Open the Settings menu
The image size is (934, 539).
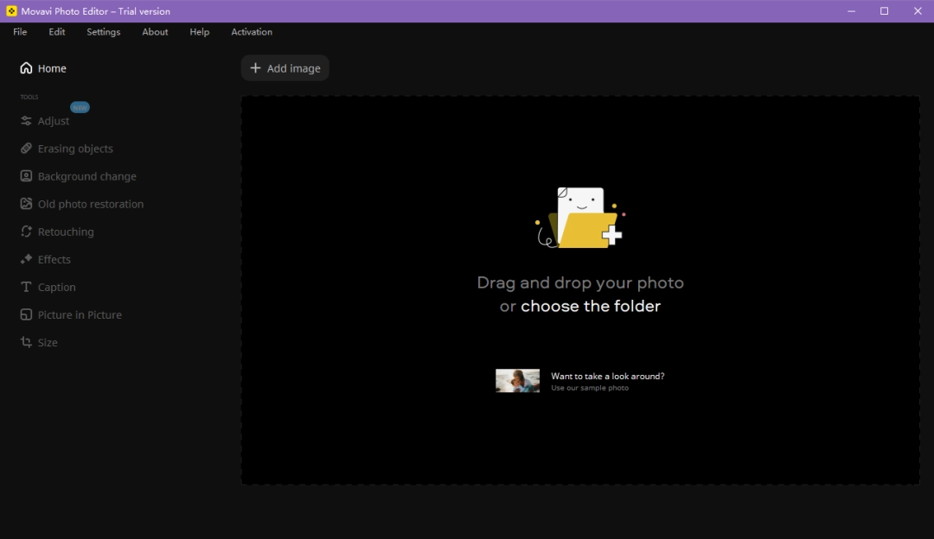104,32
